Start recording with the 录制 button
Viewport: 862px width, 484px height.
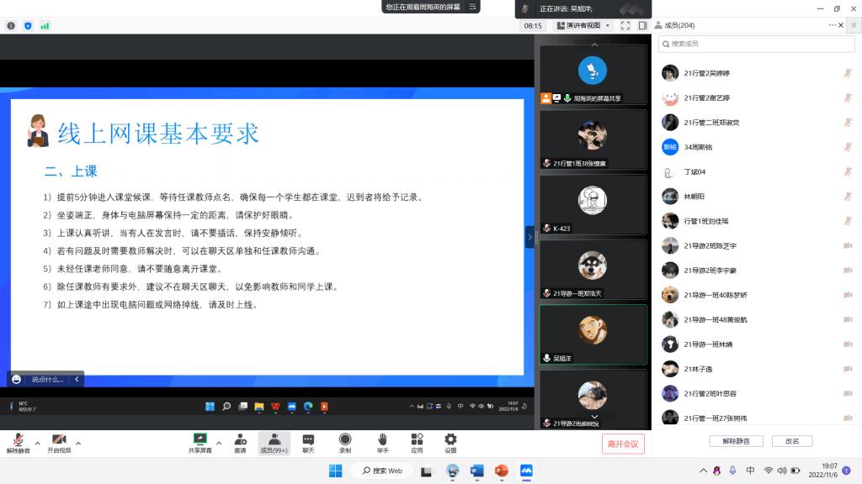point(345,442)
